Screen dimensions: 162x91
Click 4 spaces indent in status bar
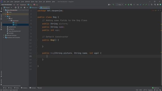[x=150, y=90]
